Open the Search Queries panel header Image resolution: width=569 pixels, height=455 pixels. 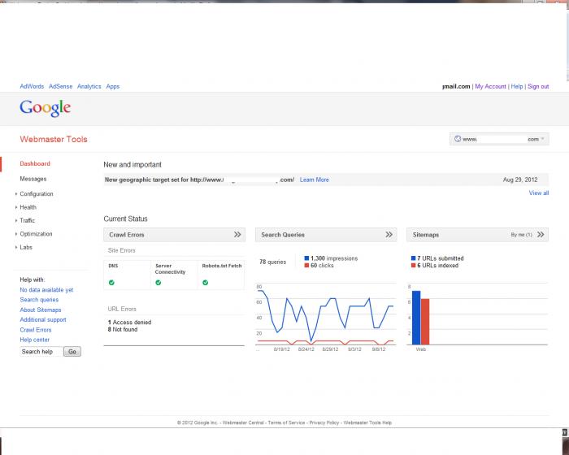click(326, 235)
